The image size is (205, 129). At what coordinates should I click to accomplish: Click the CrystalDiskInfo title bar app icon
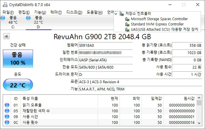(5, 5)
